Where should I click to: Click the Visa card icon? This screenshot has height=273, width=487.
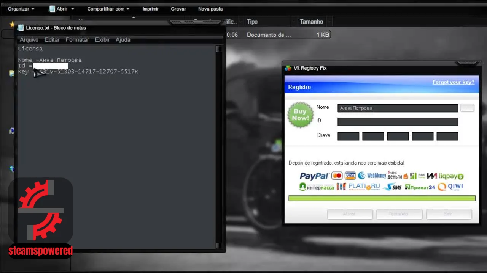(x=350, y=176)
